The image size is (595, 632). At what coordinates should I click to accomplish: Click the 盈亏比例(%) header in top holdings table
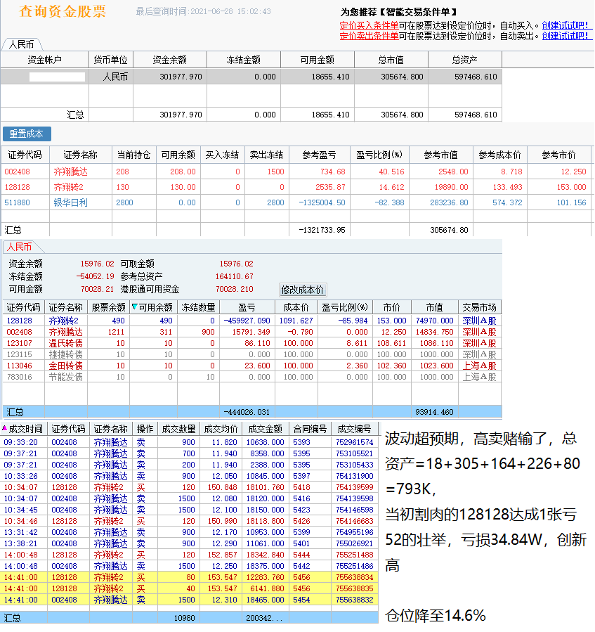[x=379, y=155]
